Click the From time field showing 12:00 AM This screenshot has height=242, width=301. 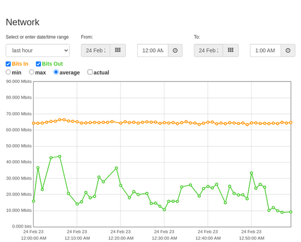pyautogui.click(x=153, y=50)
